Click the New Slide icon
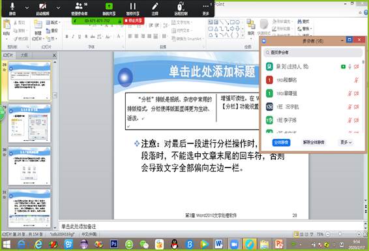Viewport: 369px width, 251px height. [38, 25]
